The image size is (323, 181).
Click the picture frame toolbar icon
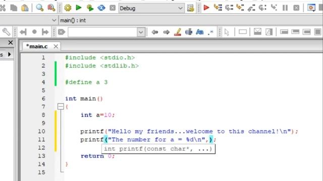click(x=257, y=32)
